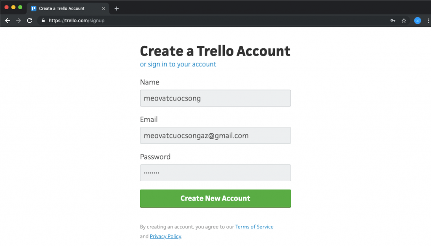Image resolution: width=431 pixels, height=246 pixels.
Task: Open the Terms of Service link
Action: click(x=254, y=227)
